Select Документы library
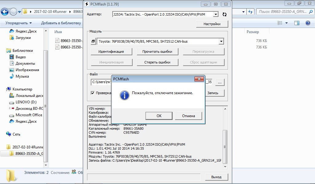The height and width of the screenshot is (184, 315). pyautogui.click(x=22, y=63)
